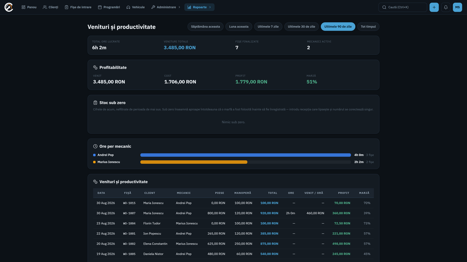Image resolution: width=467 pixels, height=262 pixels.
Task: Click the Ultimele 7 zile button
Action: coord(268,26)
